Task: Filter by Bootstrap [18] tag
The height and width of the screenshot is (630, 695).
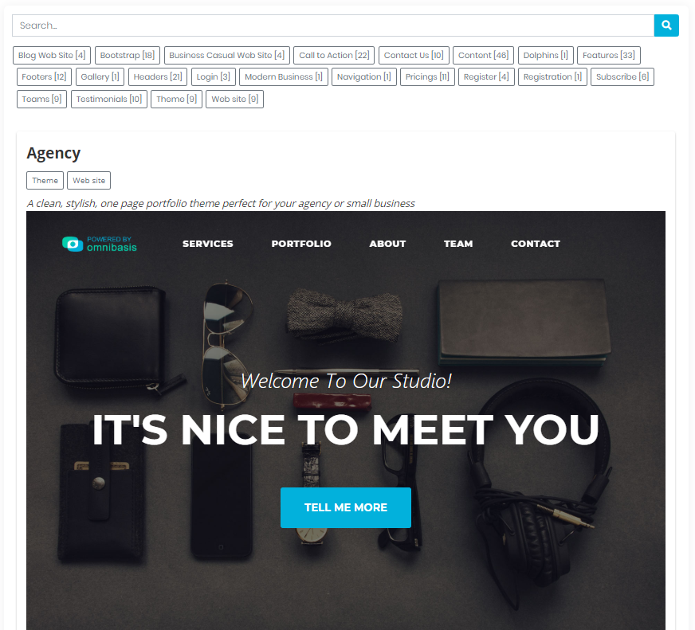Action: [128, 56]
